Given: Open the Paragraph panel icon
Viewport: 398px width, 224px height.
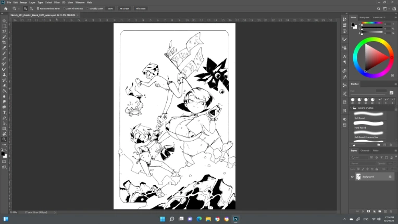Looking at the screenshot, I should (x=344, y=62).
